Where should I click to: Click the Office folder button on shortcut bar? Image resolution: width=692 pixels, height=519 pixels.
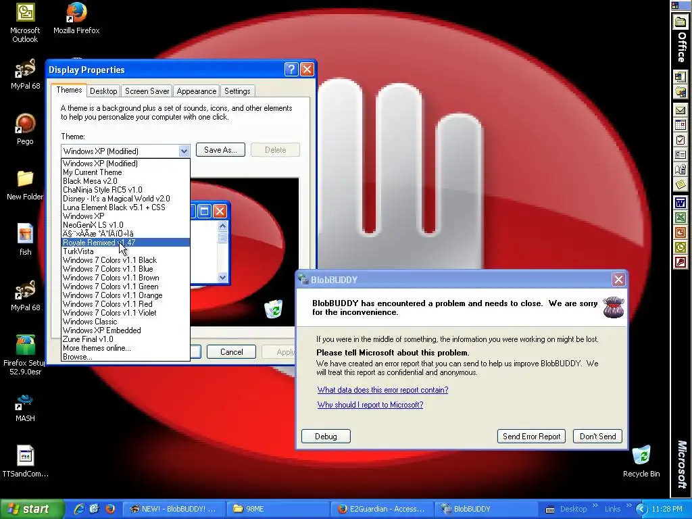click(681, 22)
